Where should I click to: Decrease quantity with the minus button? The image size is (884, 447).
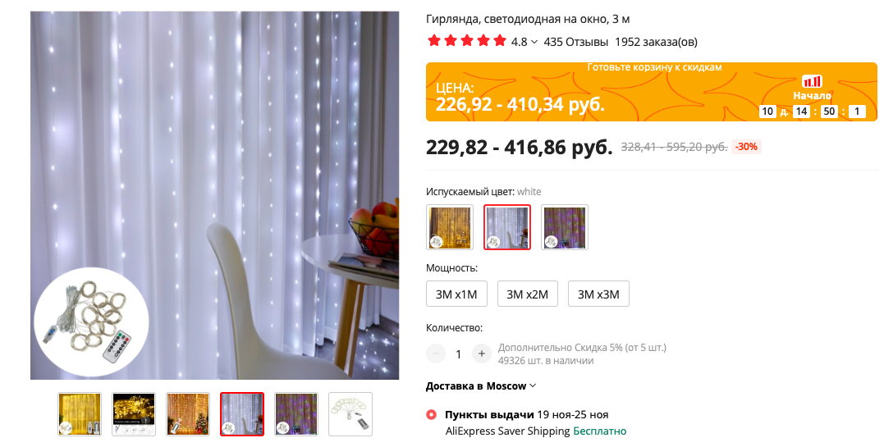(x=436, y=353)
